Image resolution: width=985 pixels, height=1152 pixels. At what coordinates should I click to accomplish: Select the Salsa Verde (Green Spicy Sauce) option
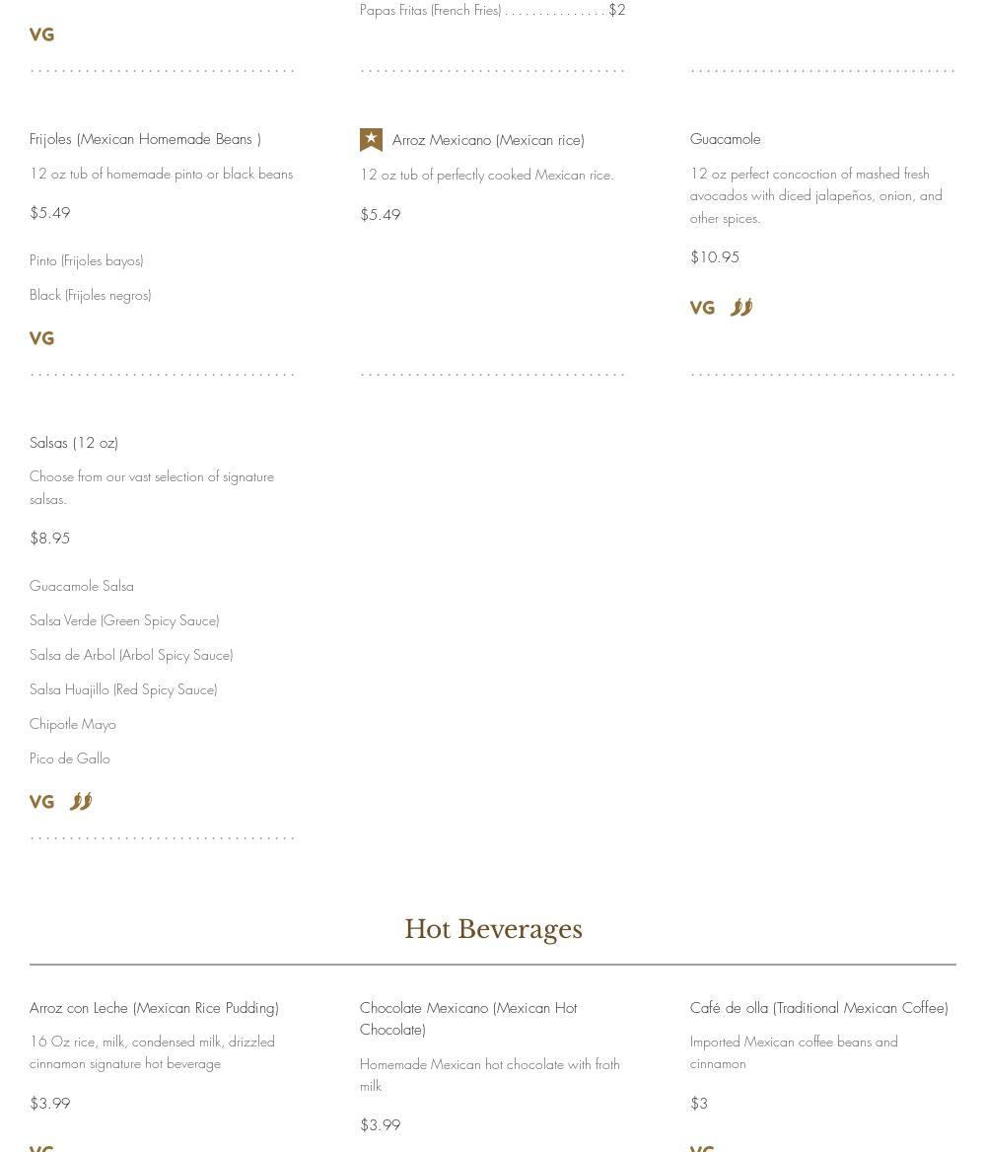(x=124, y=620)
